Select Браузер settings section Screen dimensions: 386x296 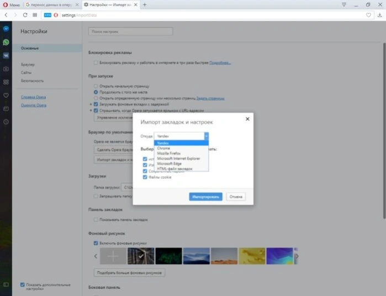tap(28, 65)
